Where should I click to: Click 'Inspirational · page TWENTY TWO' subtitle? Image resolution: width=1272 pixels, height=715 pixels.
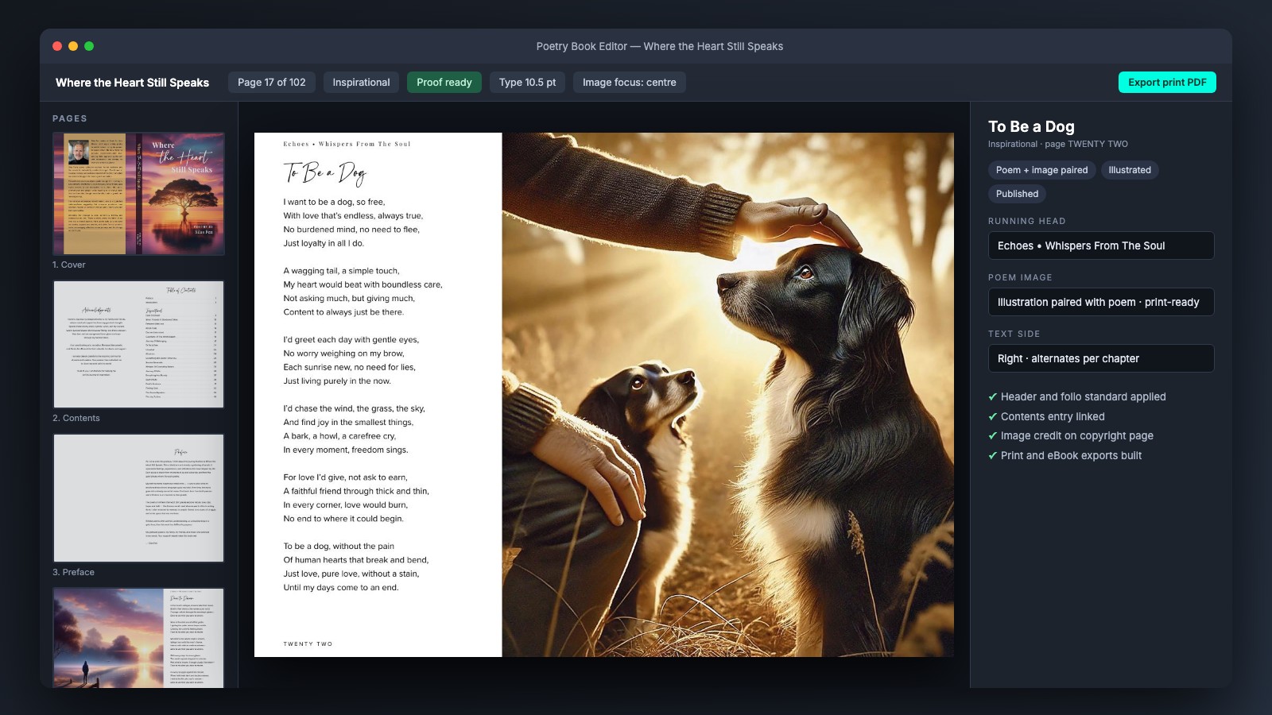(1058, 144)
